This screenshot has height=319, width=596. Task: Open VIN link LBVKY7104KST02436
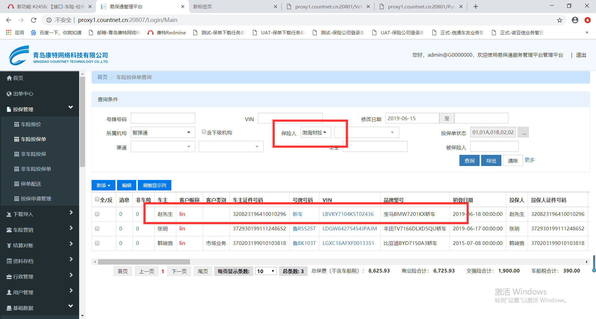pyautogui.click(x=348, y=214)
